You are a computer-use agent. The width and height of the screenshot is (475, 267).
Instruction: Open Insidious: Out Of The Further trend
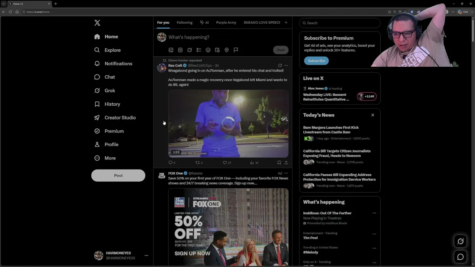327,213
